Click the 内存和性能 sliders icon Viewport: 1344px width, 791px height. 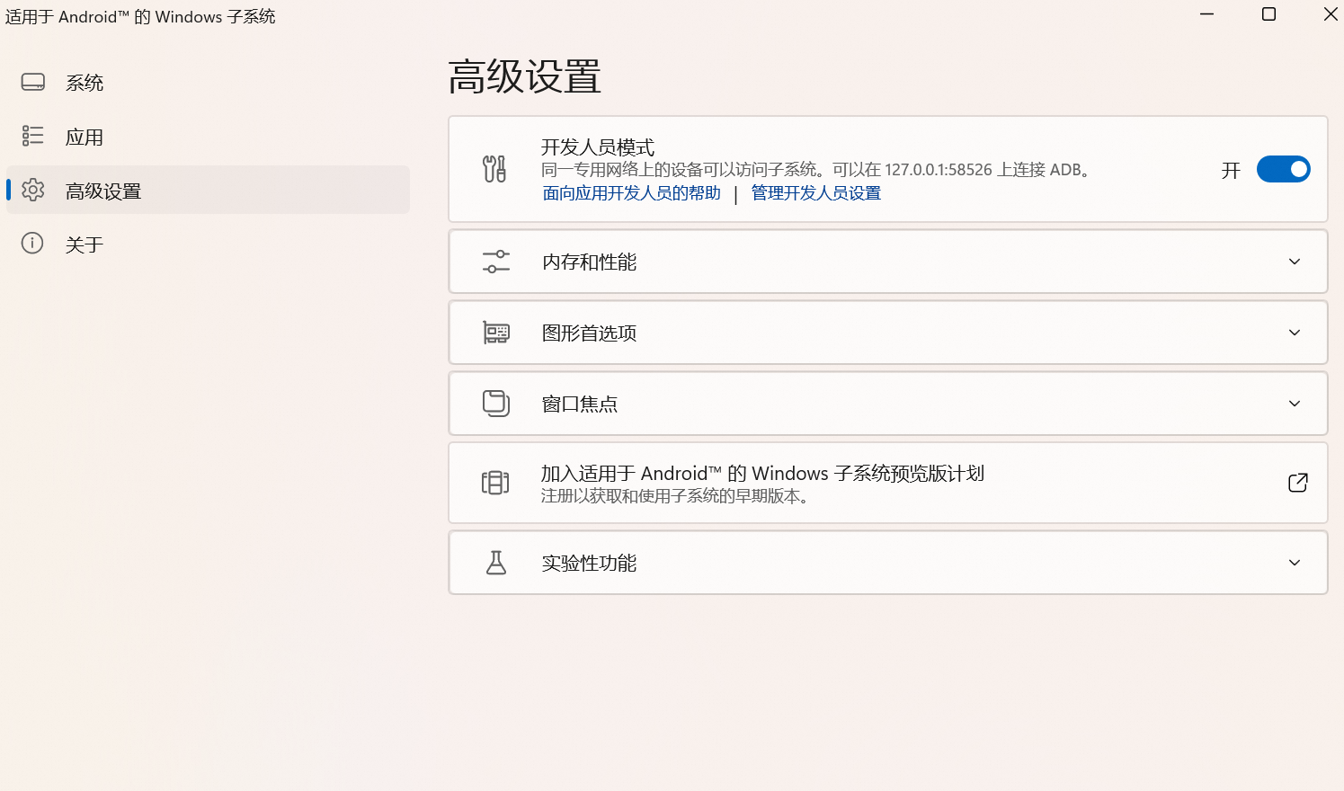496,262
